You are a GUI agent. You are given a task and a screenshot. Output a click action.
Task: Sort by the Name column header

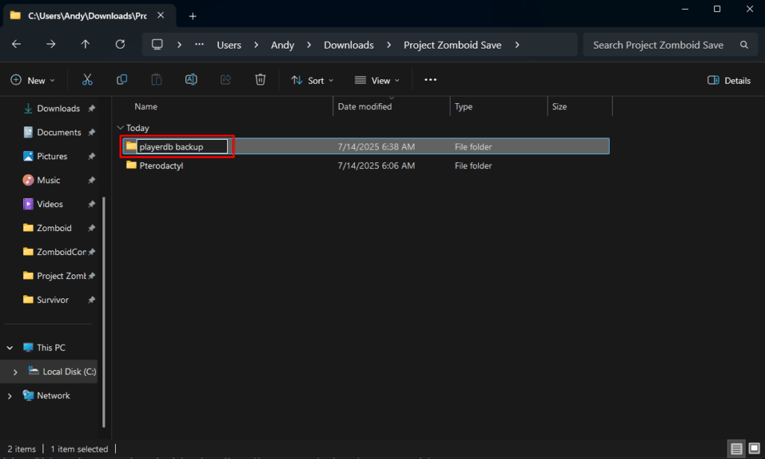point(146,106)
